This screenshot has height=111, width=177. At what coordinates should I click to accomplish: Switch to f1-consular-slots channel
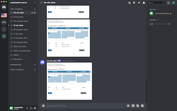click(23, 38)
